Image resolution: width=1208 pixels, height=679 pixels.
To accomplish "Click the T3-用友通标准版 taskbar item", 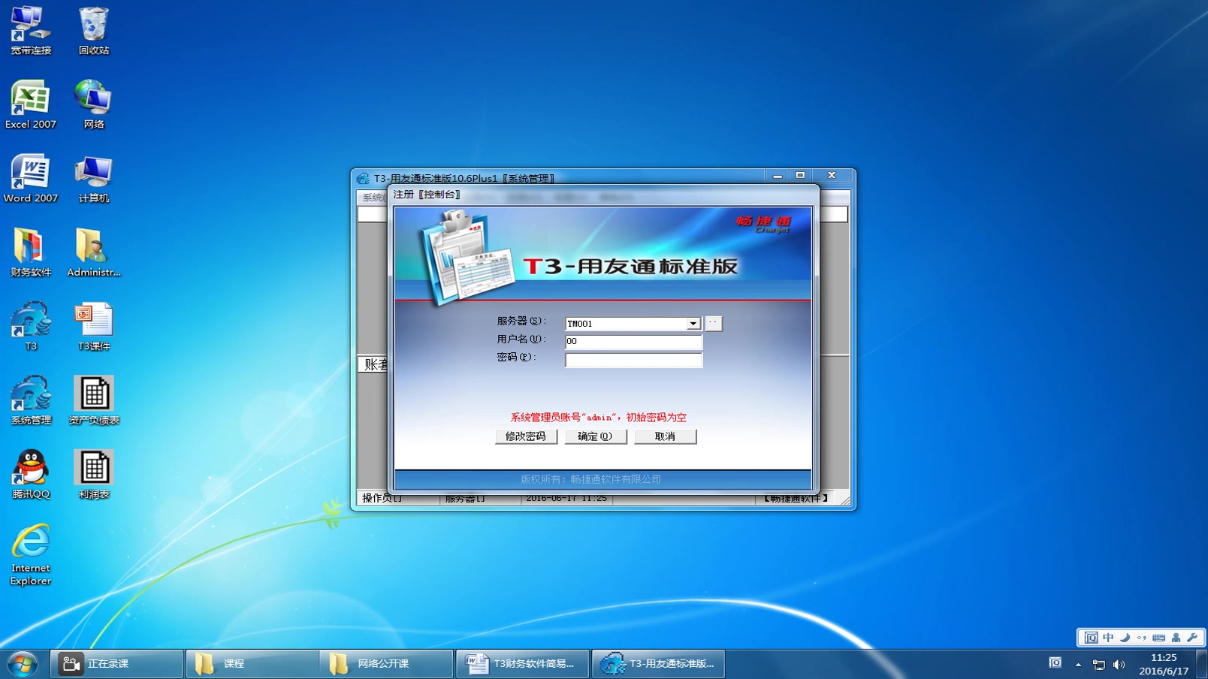I will tap(658, 664).
